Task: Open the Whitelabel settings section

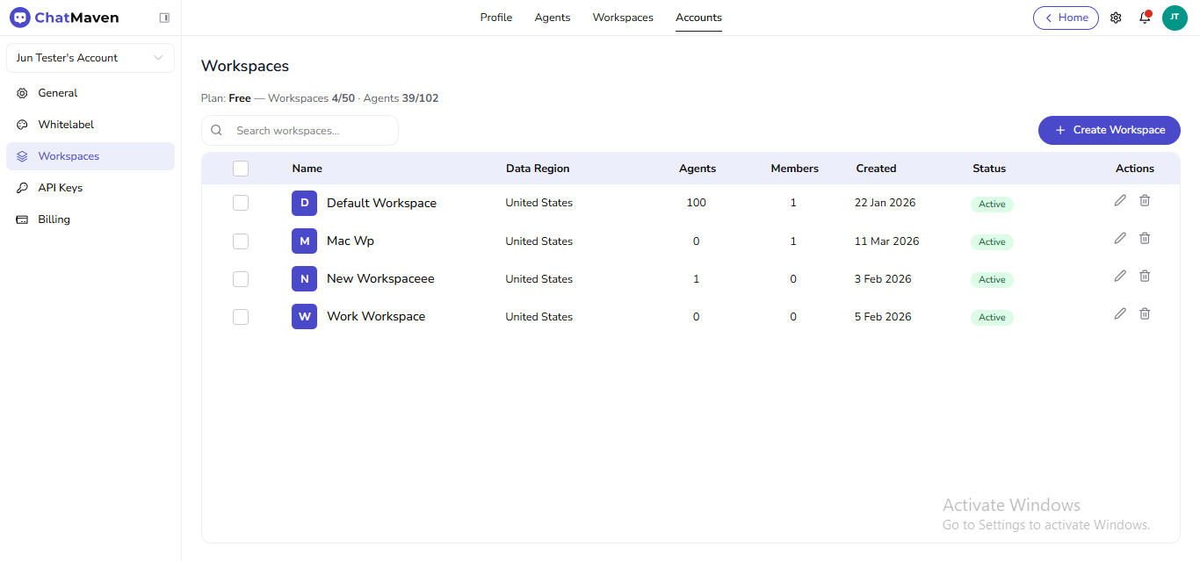Action: pyautogui.click(x=66, y=124)
